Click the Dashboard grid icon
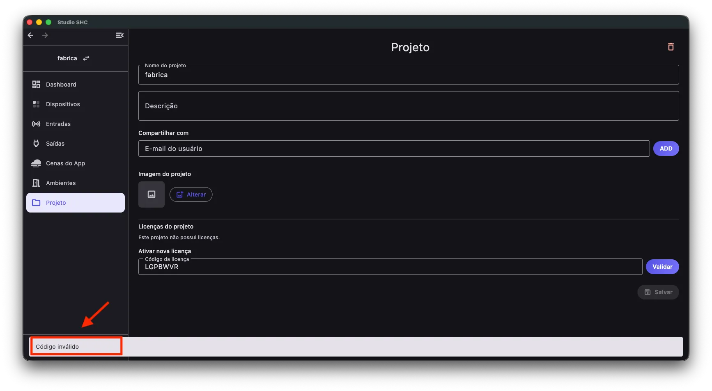Screen dimensions: 712x391 (x=36, y=85)
